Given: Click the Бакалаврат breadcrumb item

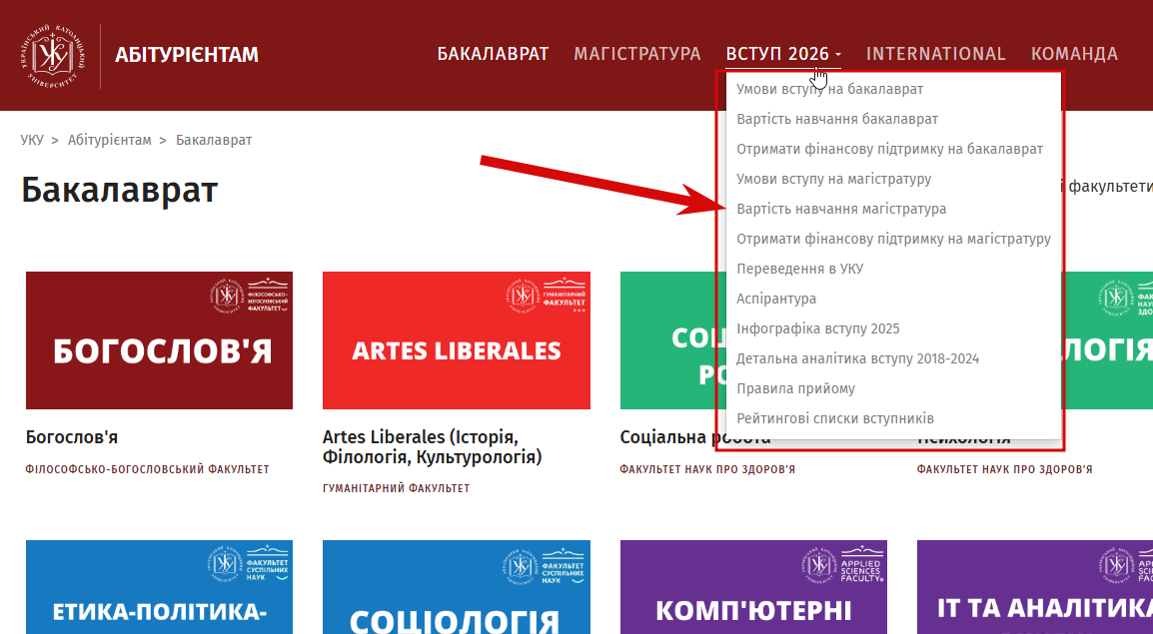Looking at the screenshot, I should tap(214, 140).
